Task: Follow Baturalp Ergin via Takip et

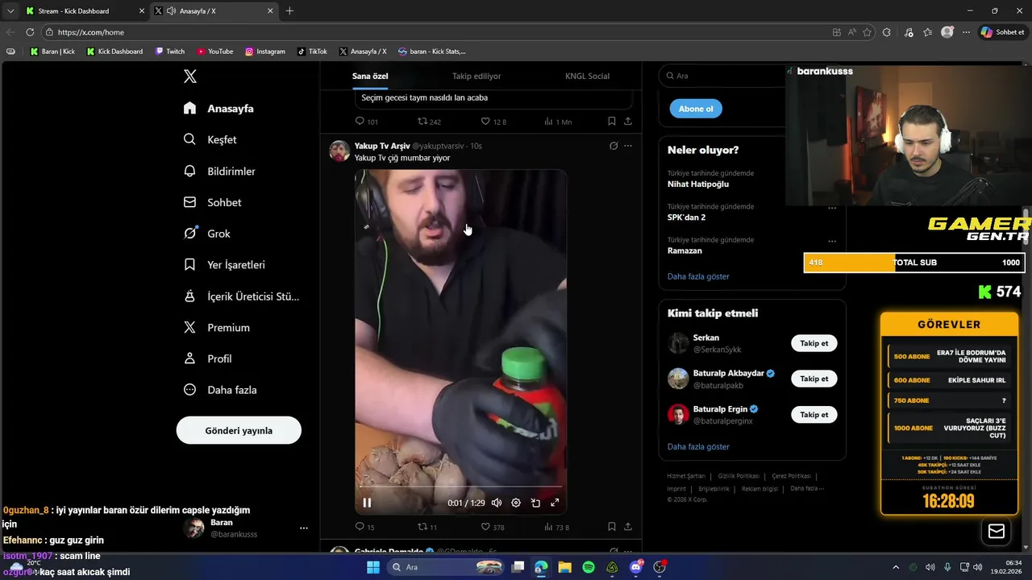Action: pyautogui.click(x=814, y=414)
